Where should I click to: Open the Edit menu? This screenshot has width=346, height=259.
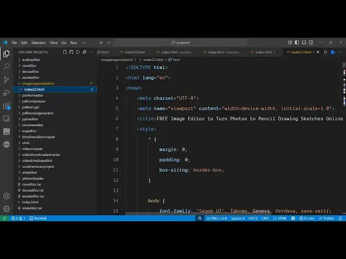[x=24, y=43]
